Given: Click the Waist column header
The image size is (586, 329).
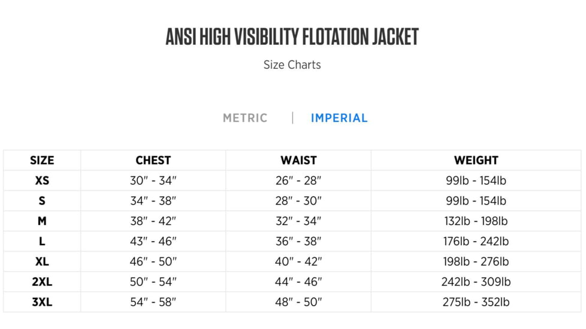Looking at the screenshot, I should [x=298, y=160].
